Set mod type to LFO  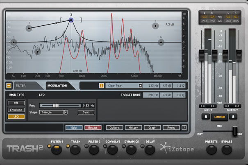tap(16, 117)
